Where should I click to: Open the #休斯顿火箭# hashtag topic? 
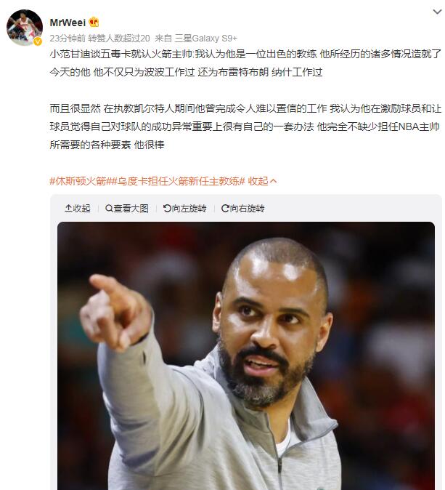coord(78,181)
